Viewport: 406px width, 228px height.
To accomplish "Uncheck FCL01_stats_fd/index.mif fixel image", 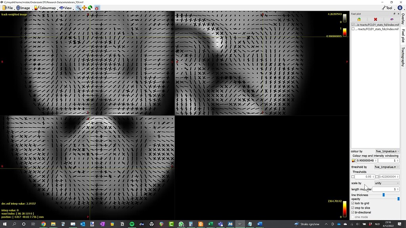I will (x=353, y=25).
